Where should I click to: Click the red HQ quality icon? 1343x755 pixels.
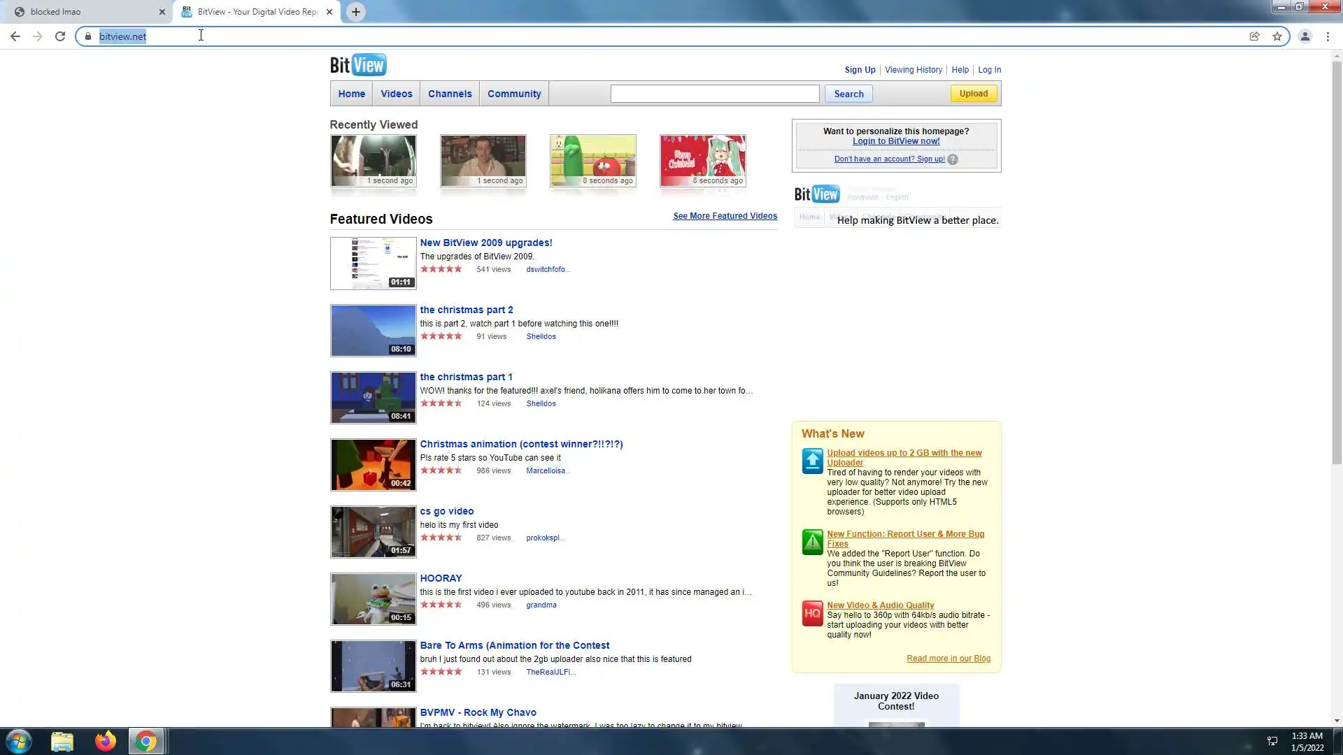coord(812,613)
